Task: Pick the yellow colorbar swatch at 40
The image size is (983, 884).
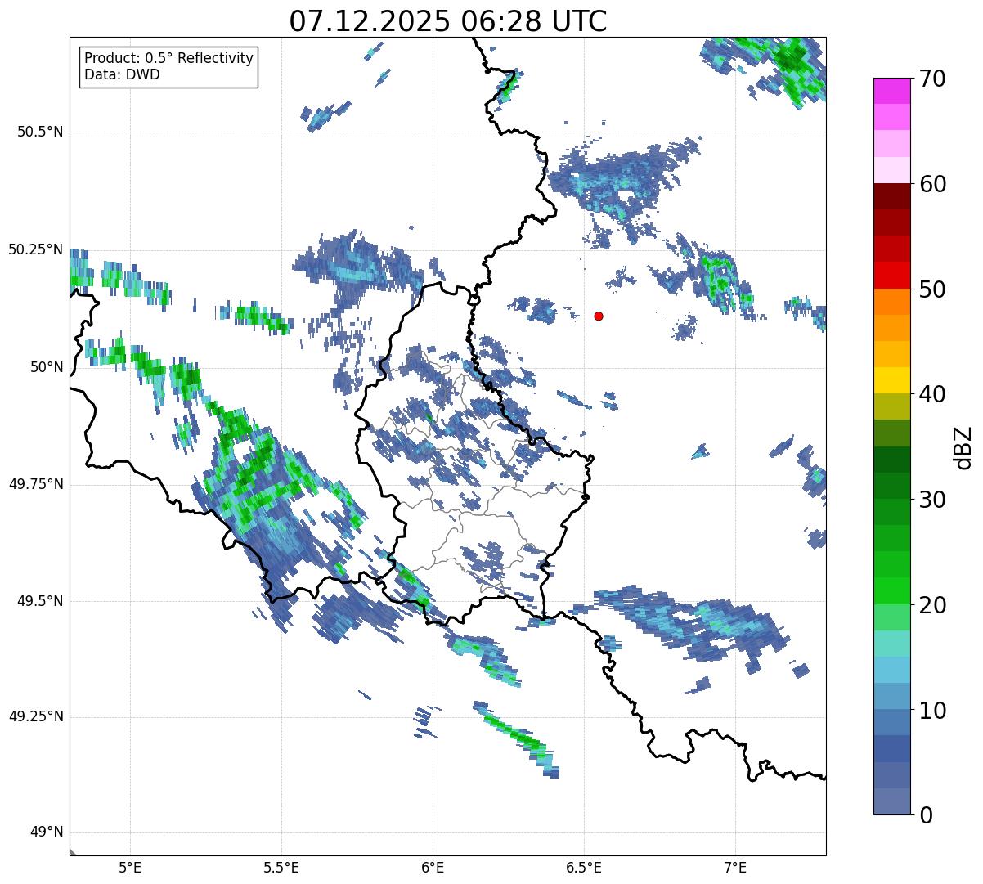Action: (x=891, y=380)
